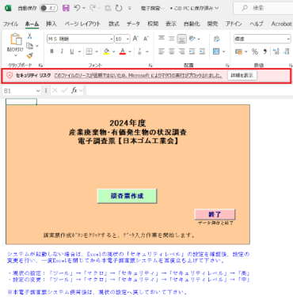The image size is (293, 301).
Task: Click Decrease Font Size icon
Action: tap(146, 39)
